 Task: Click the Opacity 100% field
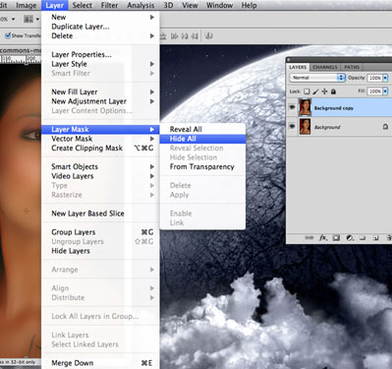375,78
